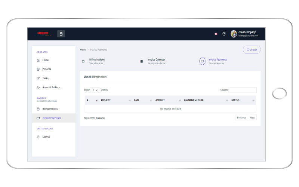Select Billing Invoices in the sidebar

click(x=50, y=109)
